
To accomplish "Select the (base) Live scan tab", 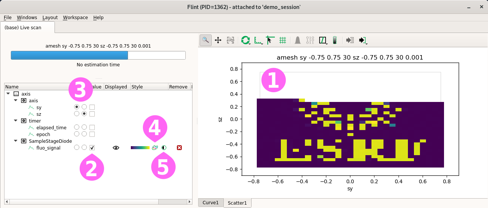I will 27,27.
